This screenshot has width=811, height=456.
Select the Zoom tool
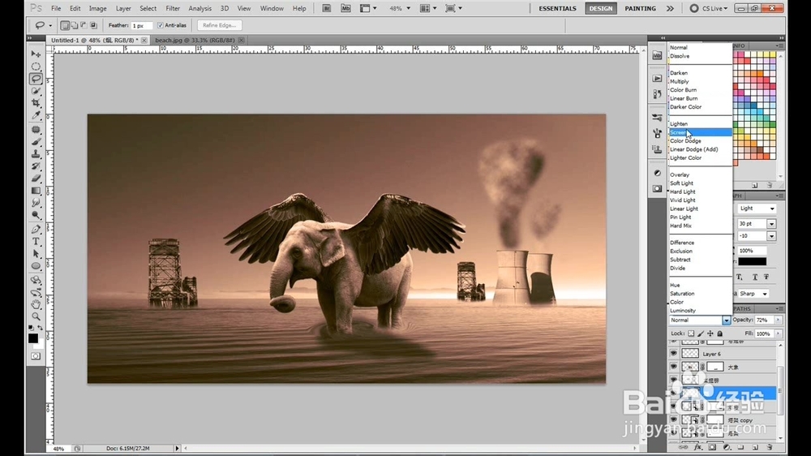[36, 316]
